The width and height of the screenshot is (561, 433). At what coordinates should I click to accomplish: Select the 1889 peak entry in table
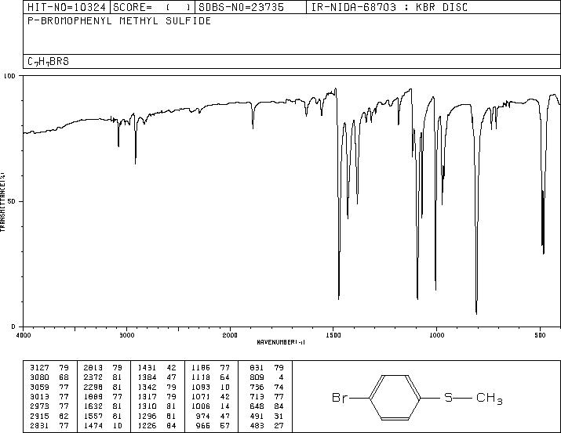tap(93, 396)
